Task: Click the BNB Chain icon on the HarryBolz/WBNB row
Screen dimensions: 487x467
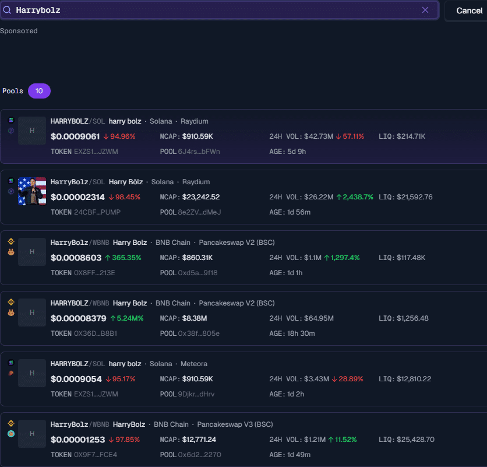Action: pos(10,242)
